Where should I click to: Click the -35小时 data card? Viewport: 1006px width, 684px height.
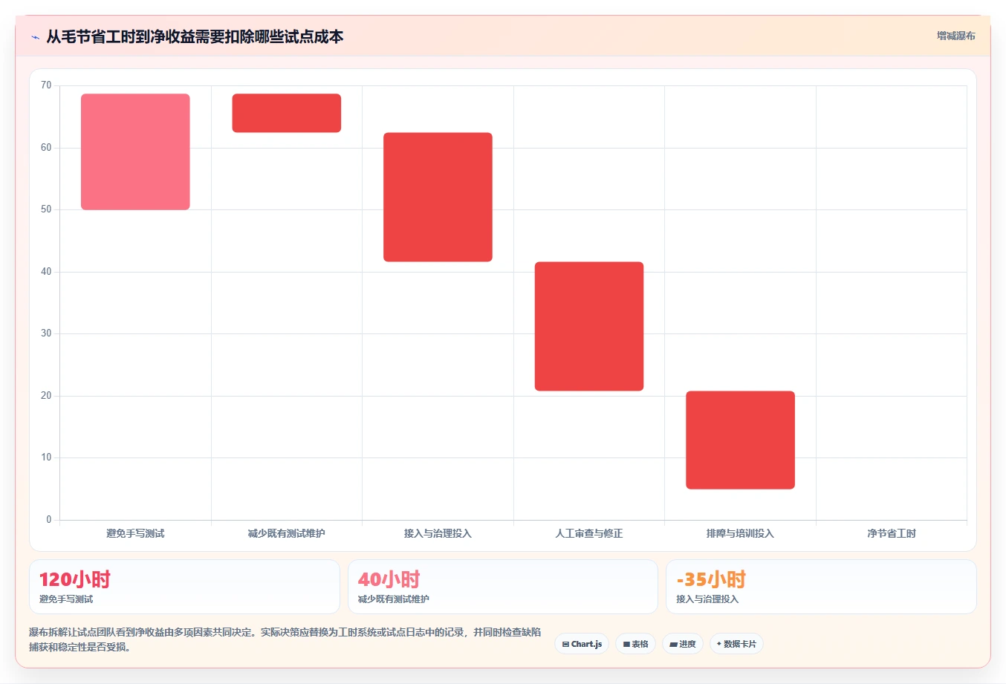pos(821,587)
